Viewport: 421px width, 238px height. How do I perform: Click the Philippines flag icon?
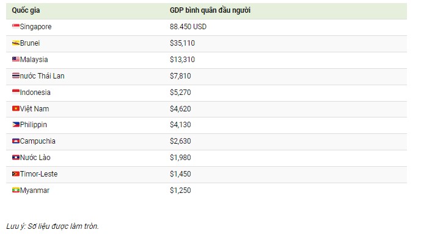[16, 124]
